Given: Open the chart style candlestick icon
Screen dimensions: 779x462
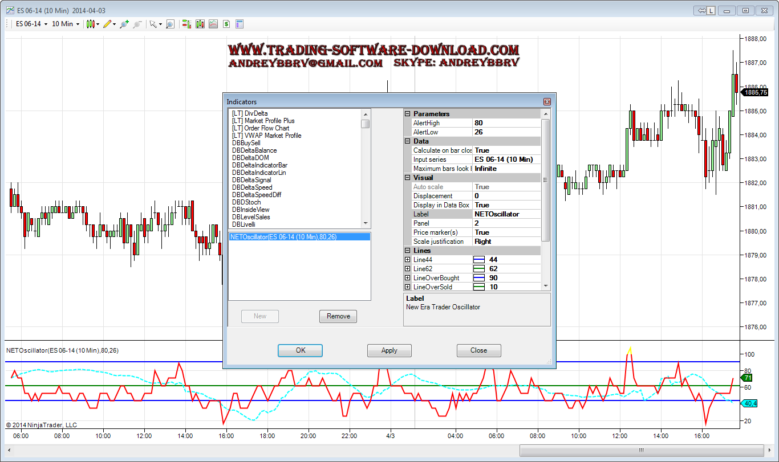Looking at the screenshot, I should 90,24.
